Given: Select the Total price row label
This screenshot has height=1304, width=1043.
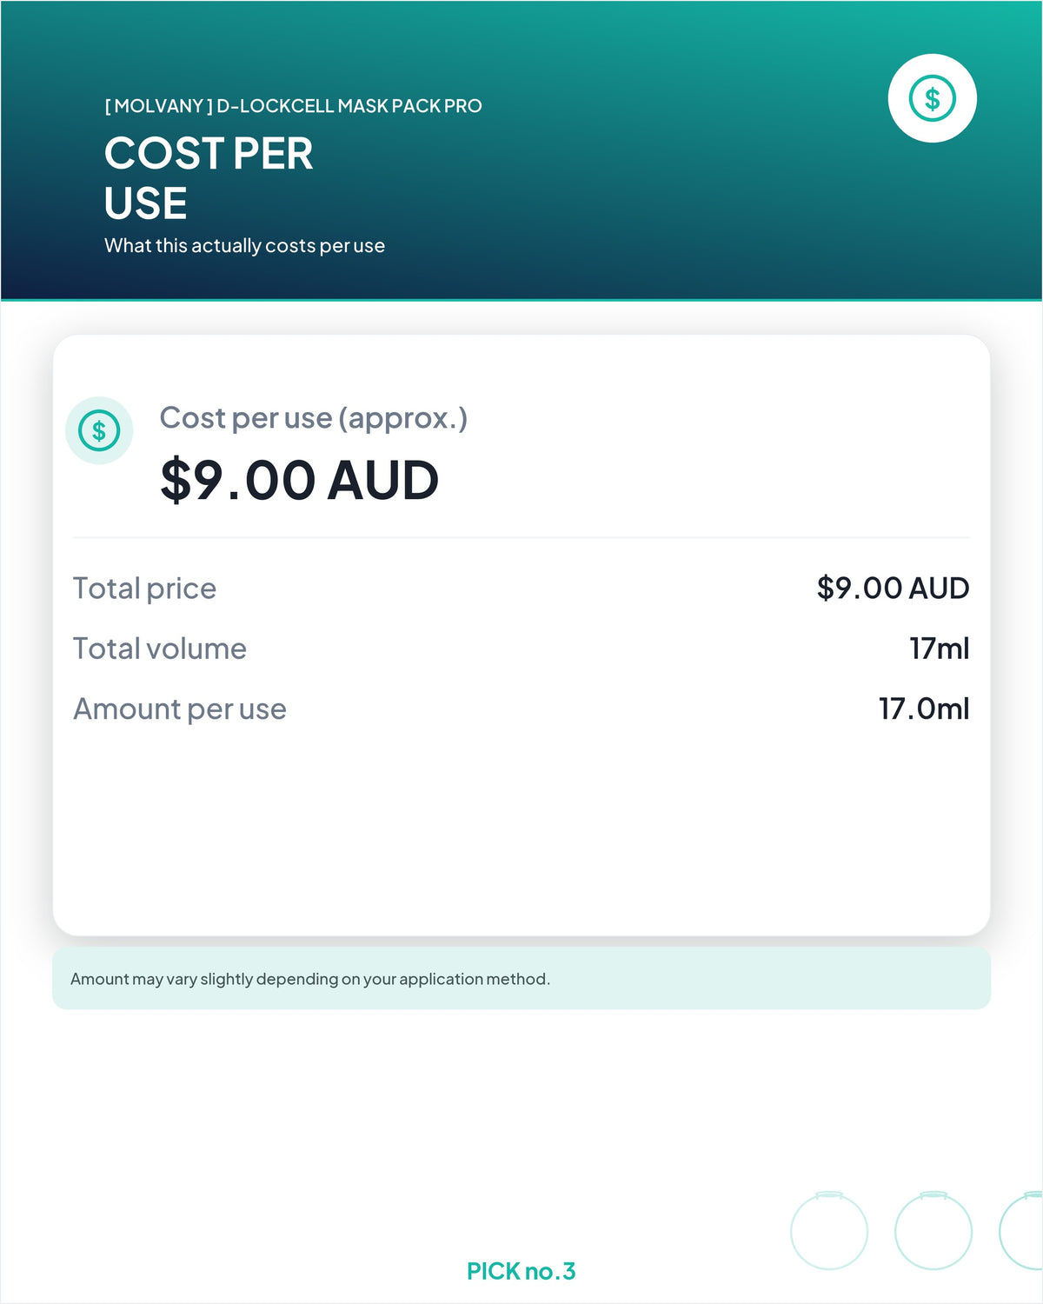Looking at the screenshot, I should click(144, 589).
